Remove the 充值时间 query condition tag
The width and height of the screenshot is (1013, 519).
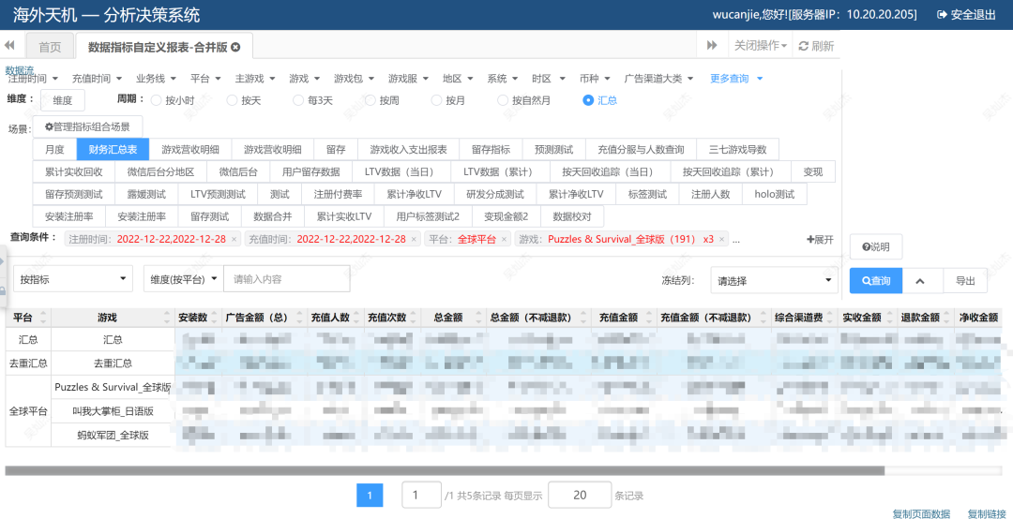(x=414, y=239)
